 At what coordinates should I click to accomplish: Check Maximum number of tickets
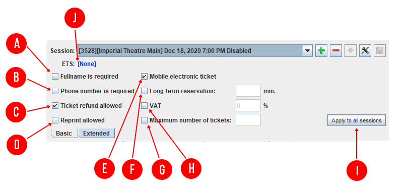pos(145,120)
